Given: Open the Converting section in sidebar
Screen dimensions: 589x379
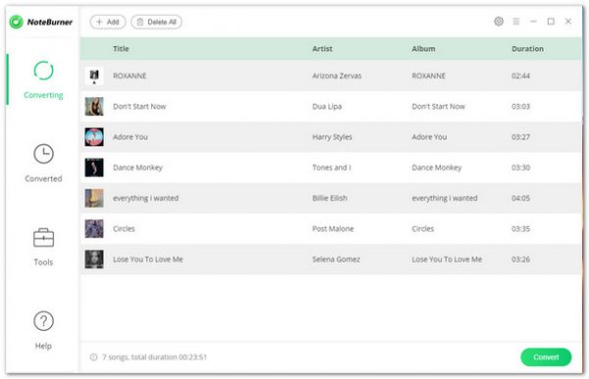Looking at the screenshot, I should coord(43,80).
